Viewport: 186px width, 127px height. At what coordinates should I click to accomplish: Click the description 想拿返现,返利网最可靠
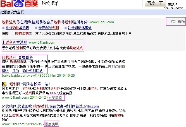[42, 48]
